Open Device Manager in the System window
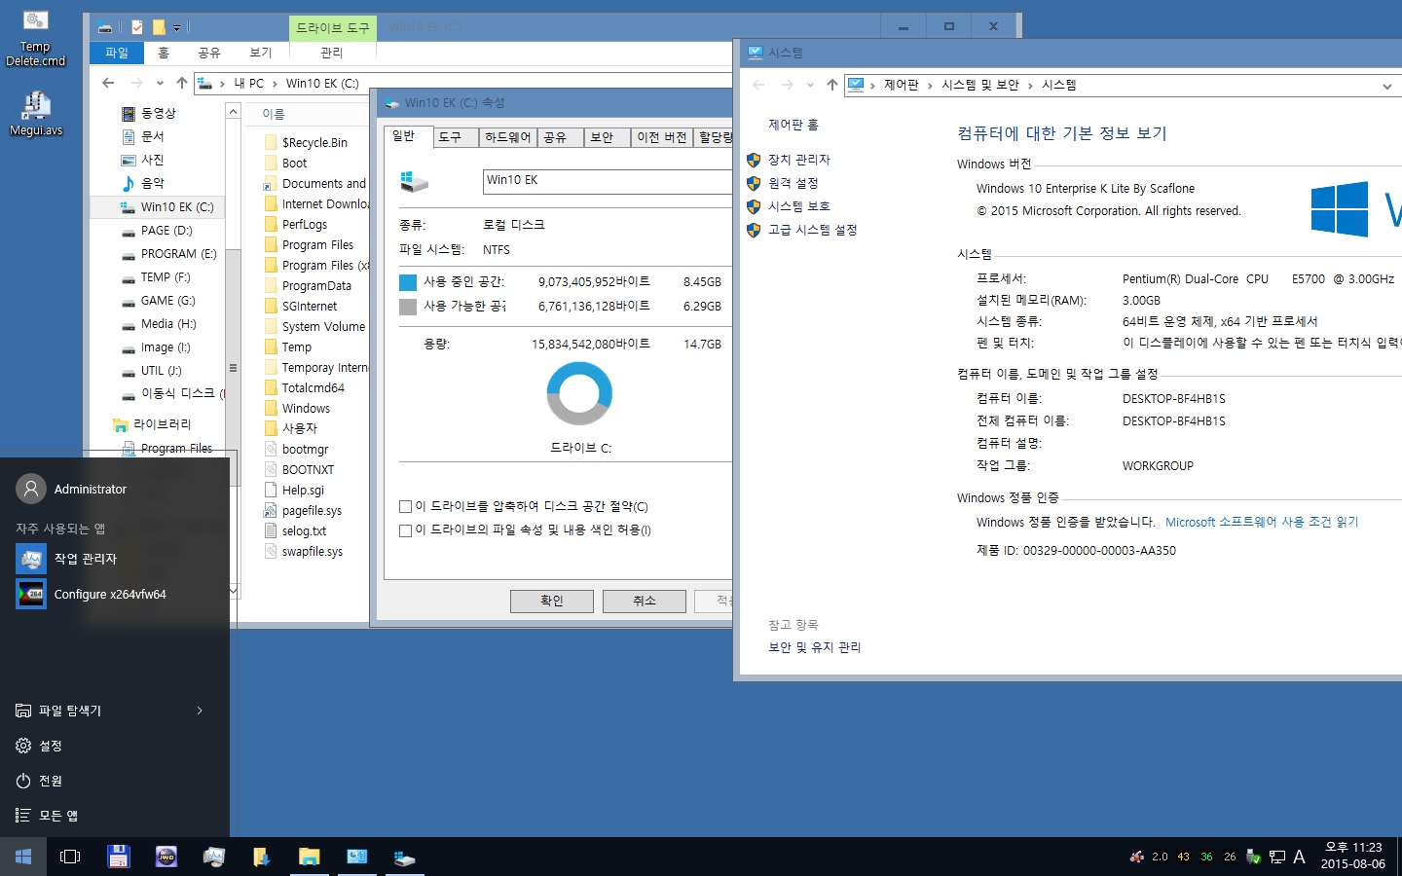 coord(798,160)
